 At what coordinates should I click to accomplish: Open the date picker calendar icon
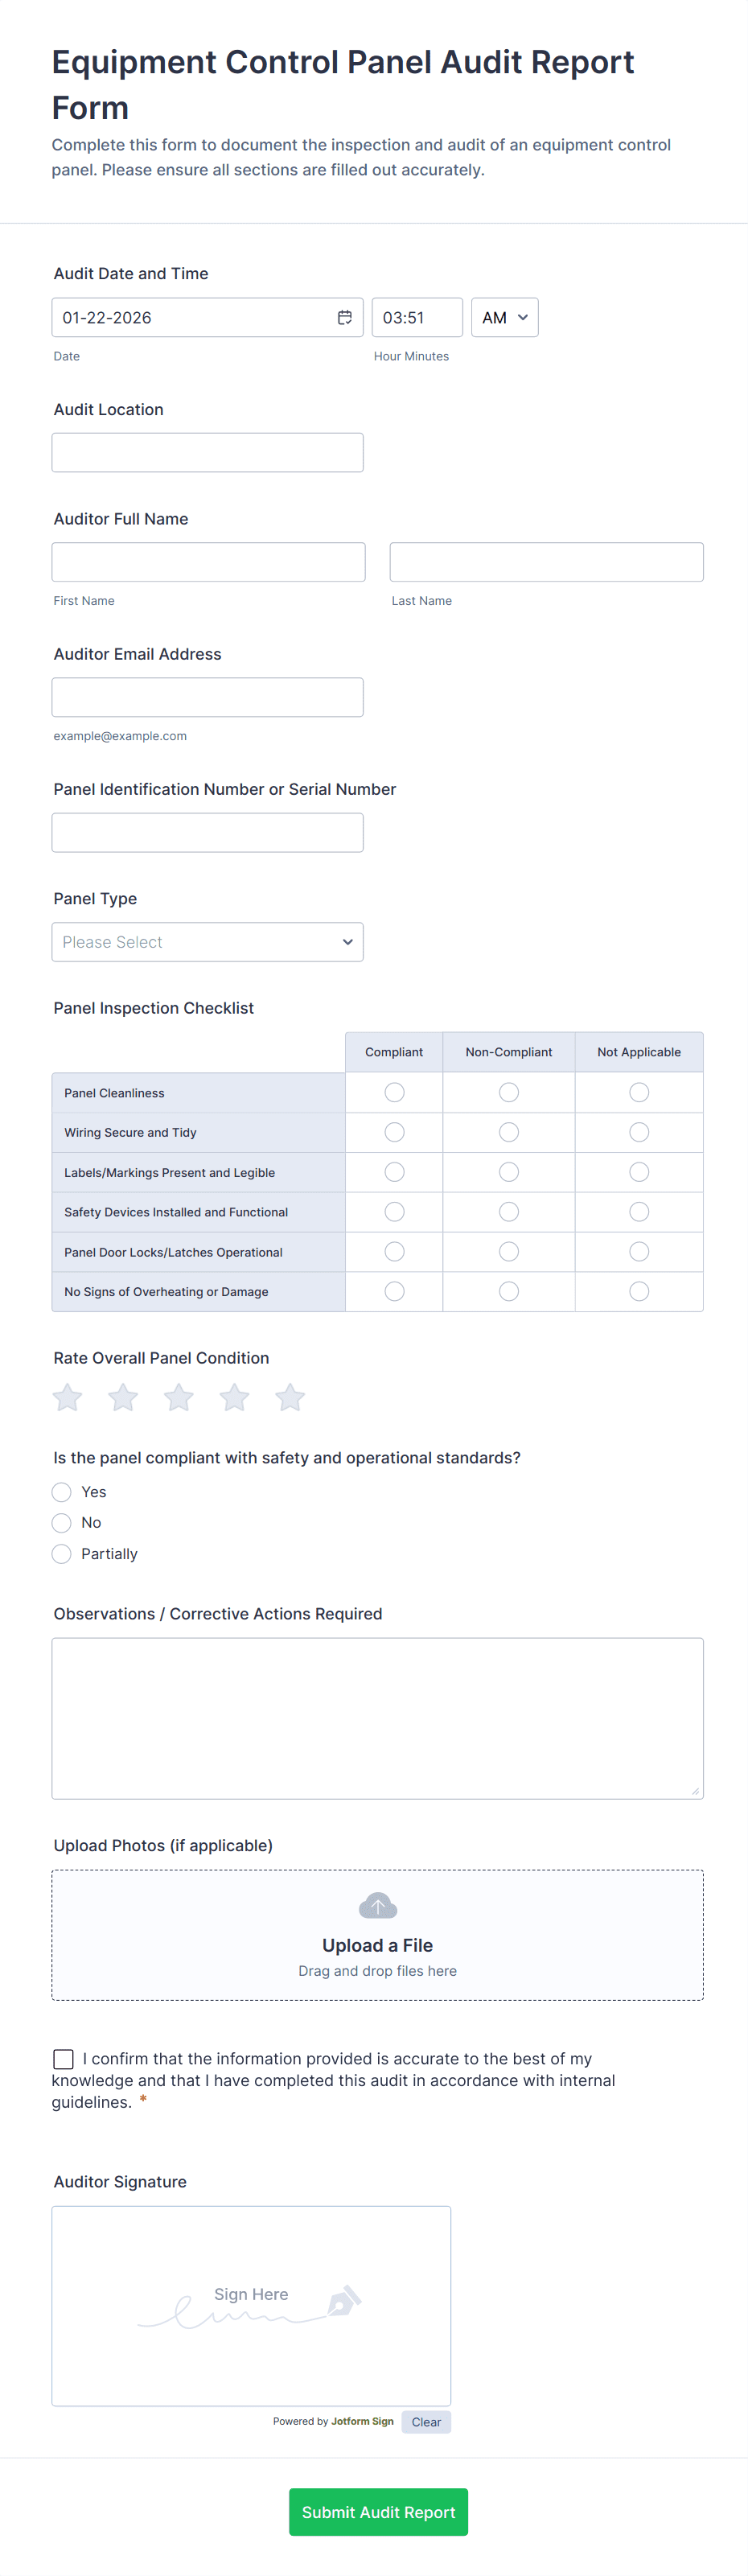coord(344,317)
